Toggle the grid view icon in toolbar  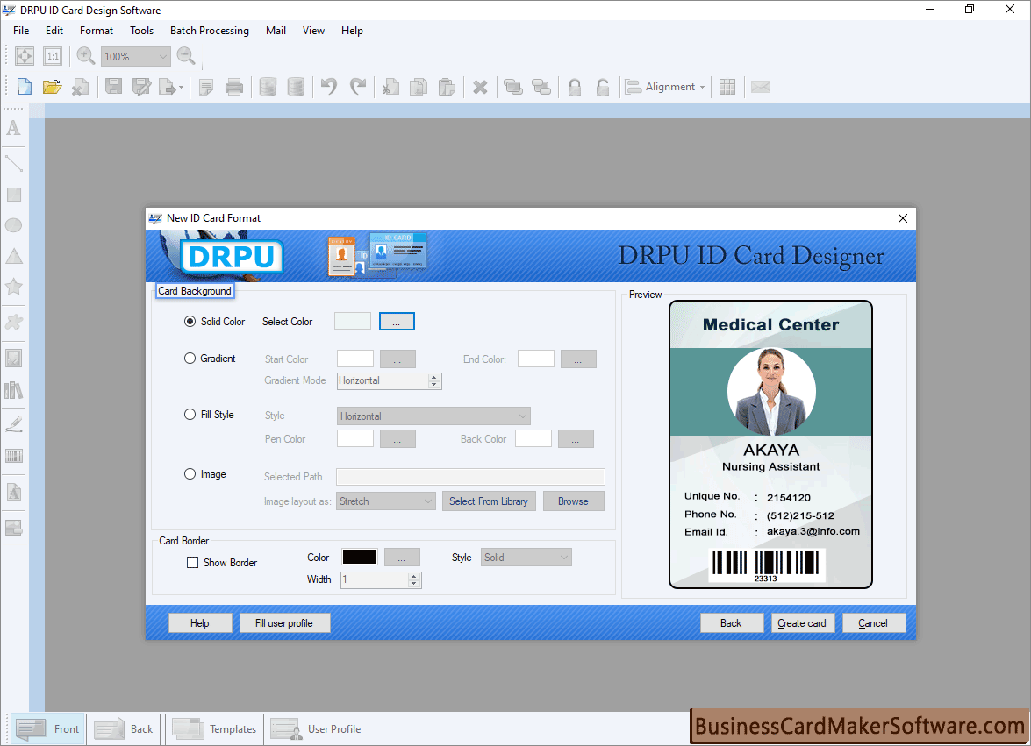[x=727, y=87]
